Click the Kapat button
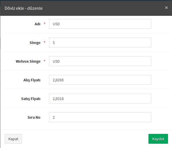Screen dimensions: 172x148 tap(13, 139)
